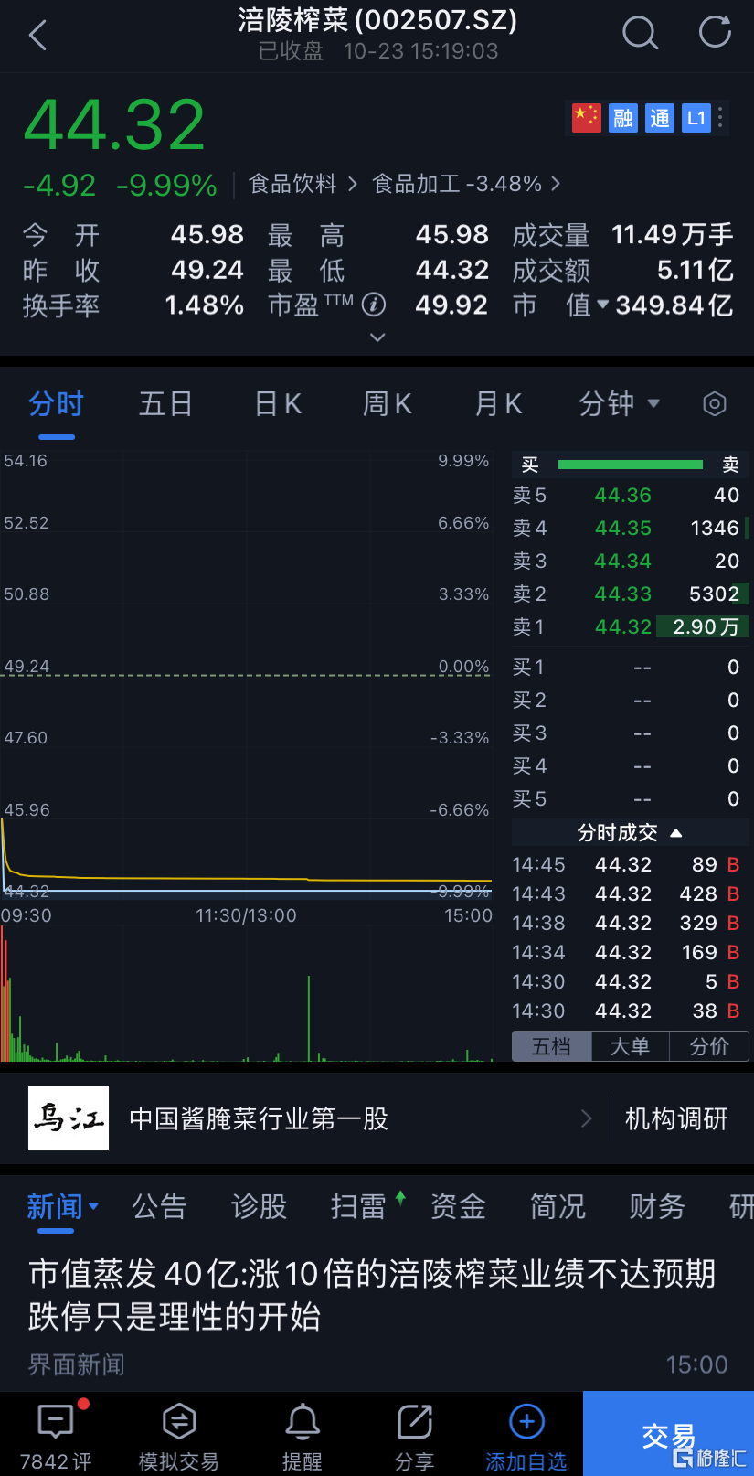The image size is (754, 1476).
Task: Open the 公告 announcements tab
Action: pos(159,1206)
